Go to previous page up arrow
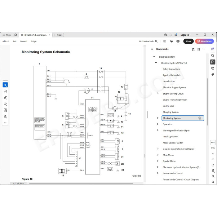This screenshot has width=217, height=217. coord(213,154)
